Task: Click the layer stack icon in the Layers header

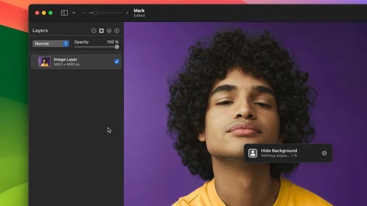Action: (x=109, y=31)
